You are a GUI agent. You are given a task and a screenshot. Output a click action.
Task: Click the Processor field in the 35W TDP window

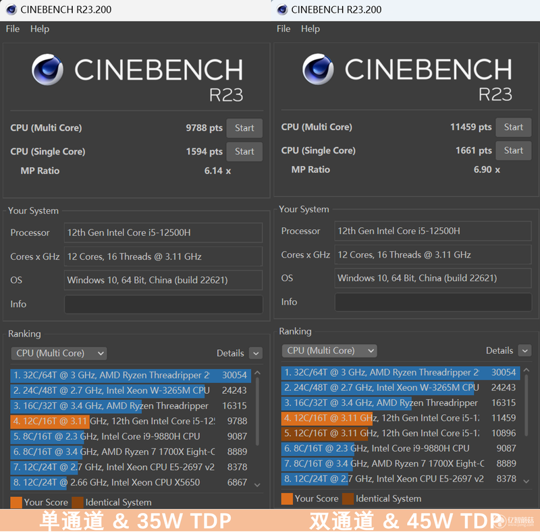click(163, 233)
